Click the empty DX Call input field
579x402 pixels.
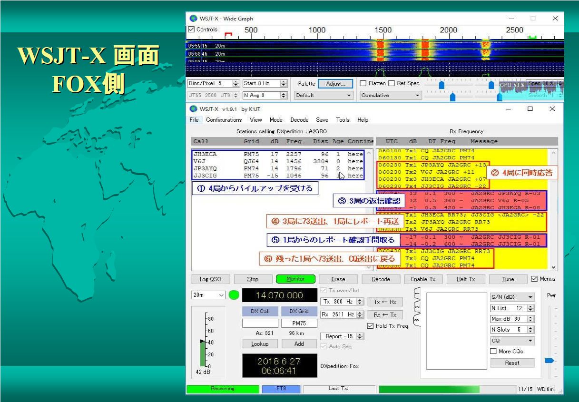pyautogui.click(x=260, y=323)
